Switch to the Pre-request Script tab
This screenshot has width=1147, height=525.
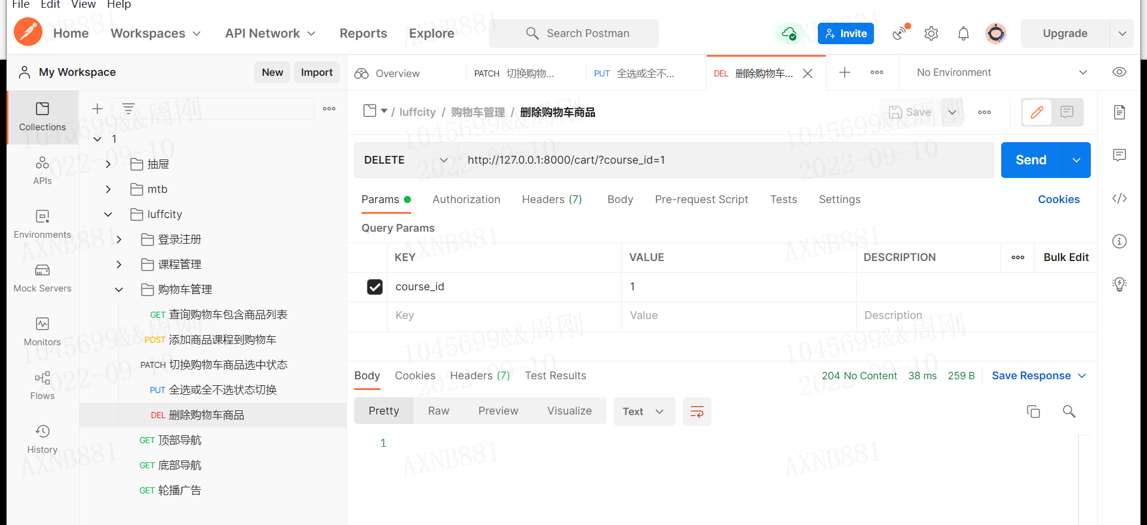coord(701,199)
